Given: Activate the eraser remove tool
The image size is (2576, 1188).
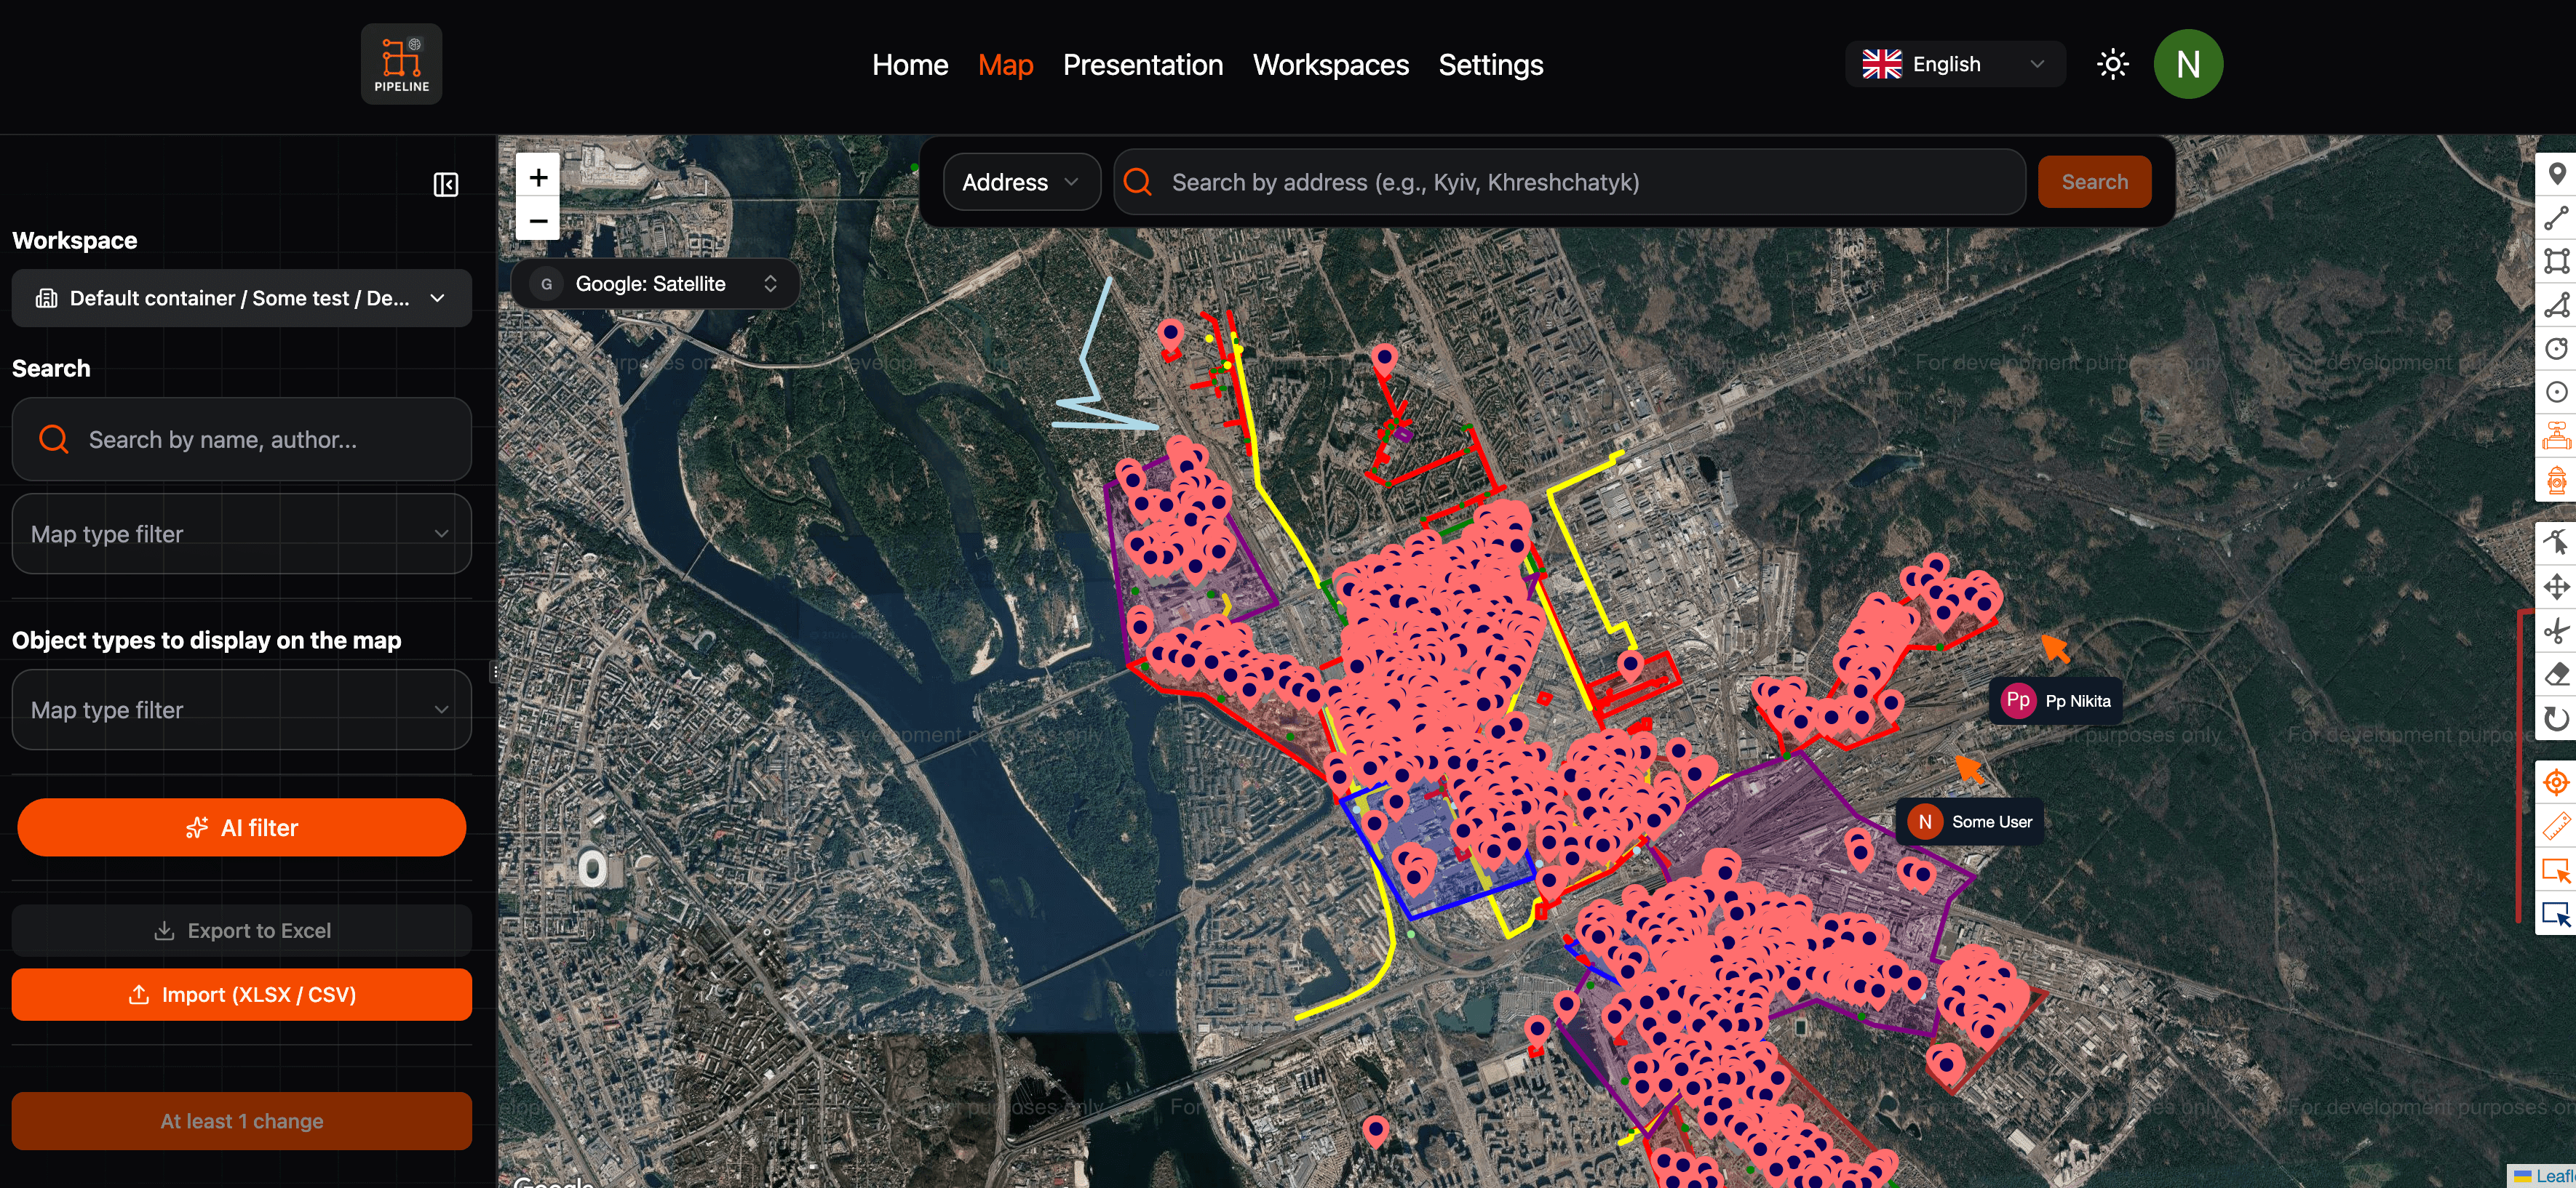Looking at the screenshot, I should point(2556,675).
